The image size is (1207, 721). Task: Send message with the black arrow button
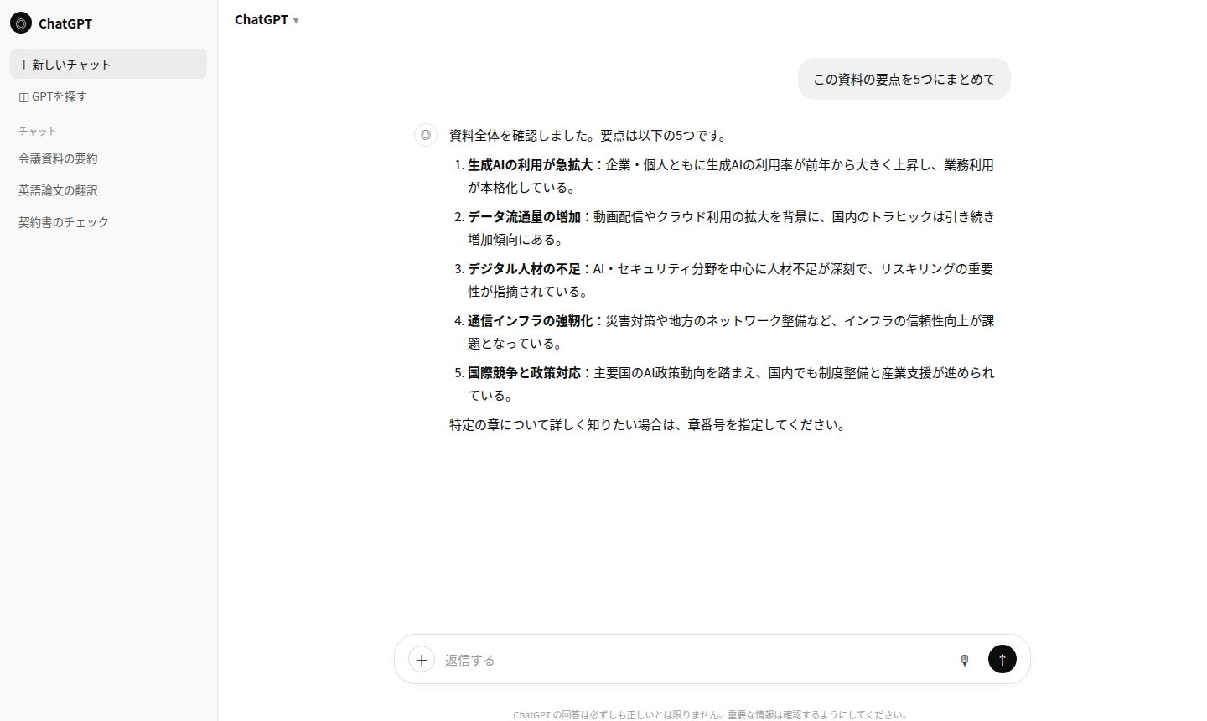pyautogui.click(x=1002, y=659)
